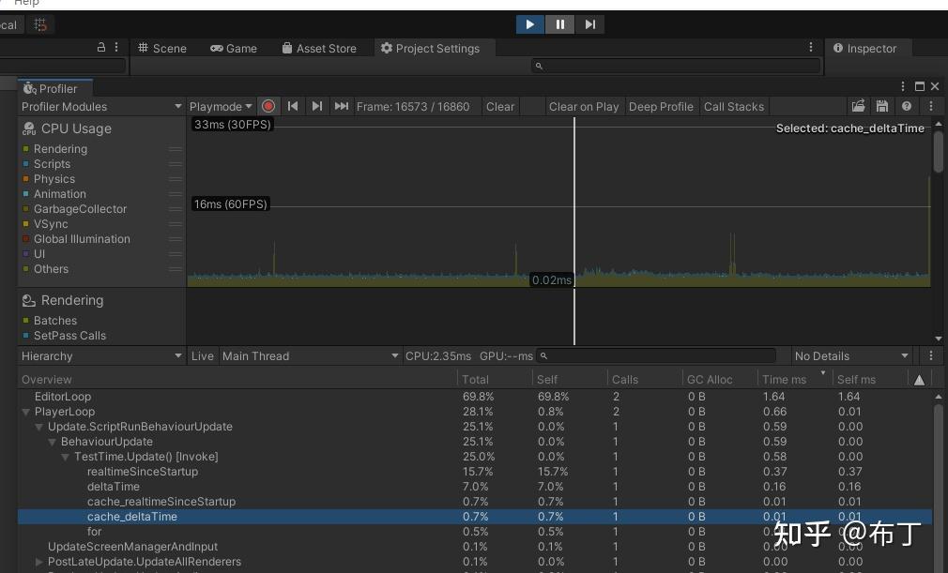This screenshot has height=573, width=948.
Task: Go to next profiler frame
Action: click(317, 106)
